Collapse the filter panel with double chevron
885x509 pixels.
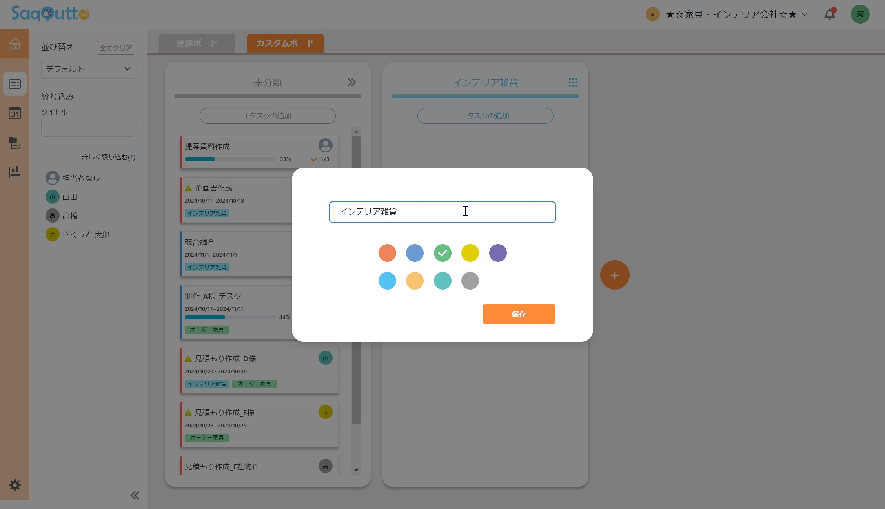pos(135,495)
